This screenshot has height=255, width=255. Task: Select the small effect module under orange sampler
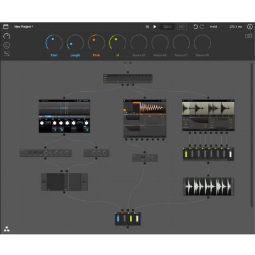click(145, 158)
